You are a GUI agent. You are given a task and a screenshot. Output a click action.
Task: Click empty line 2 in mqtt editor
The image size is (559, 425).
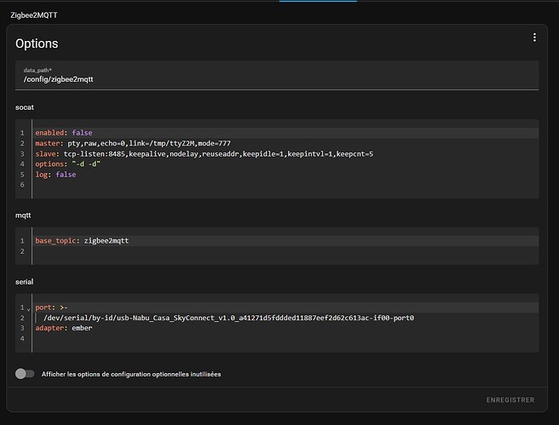[x=256, y=251]
